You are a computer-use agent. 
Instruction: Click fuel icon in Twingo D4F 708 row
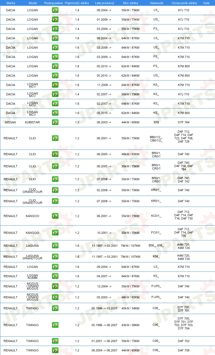click(x=55, y=350)
